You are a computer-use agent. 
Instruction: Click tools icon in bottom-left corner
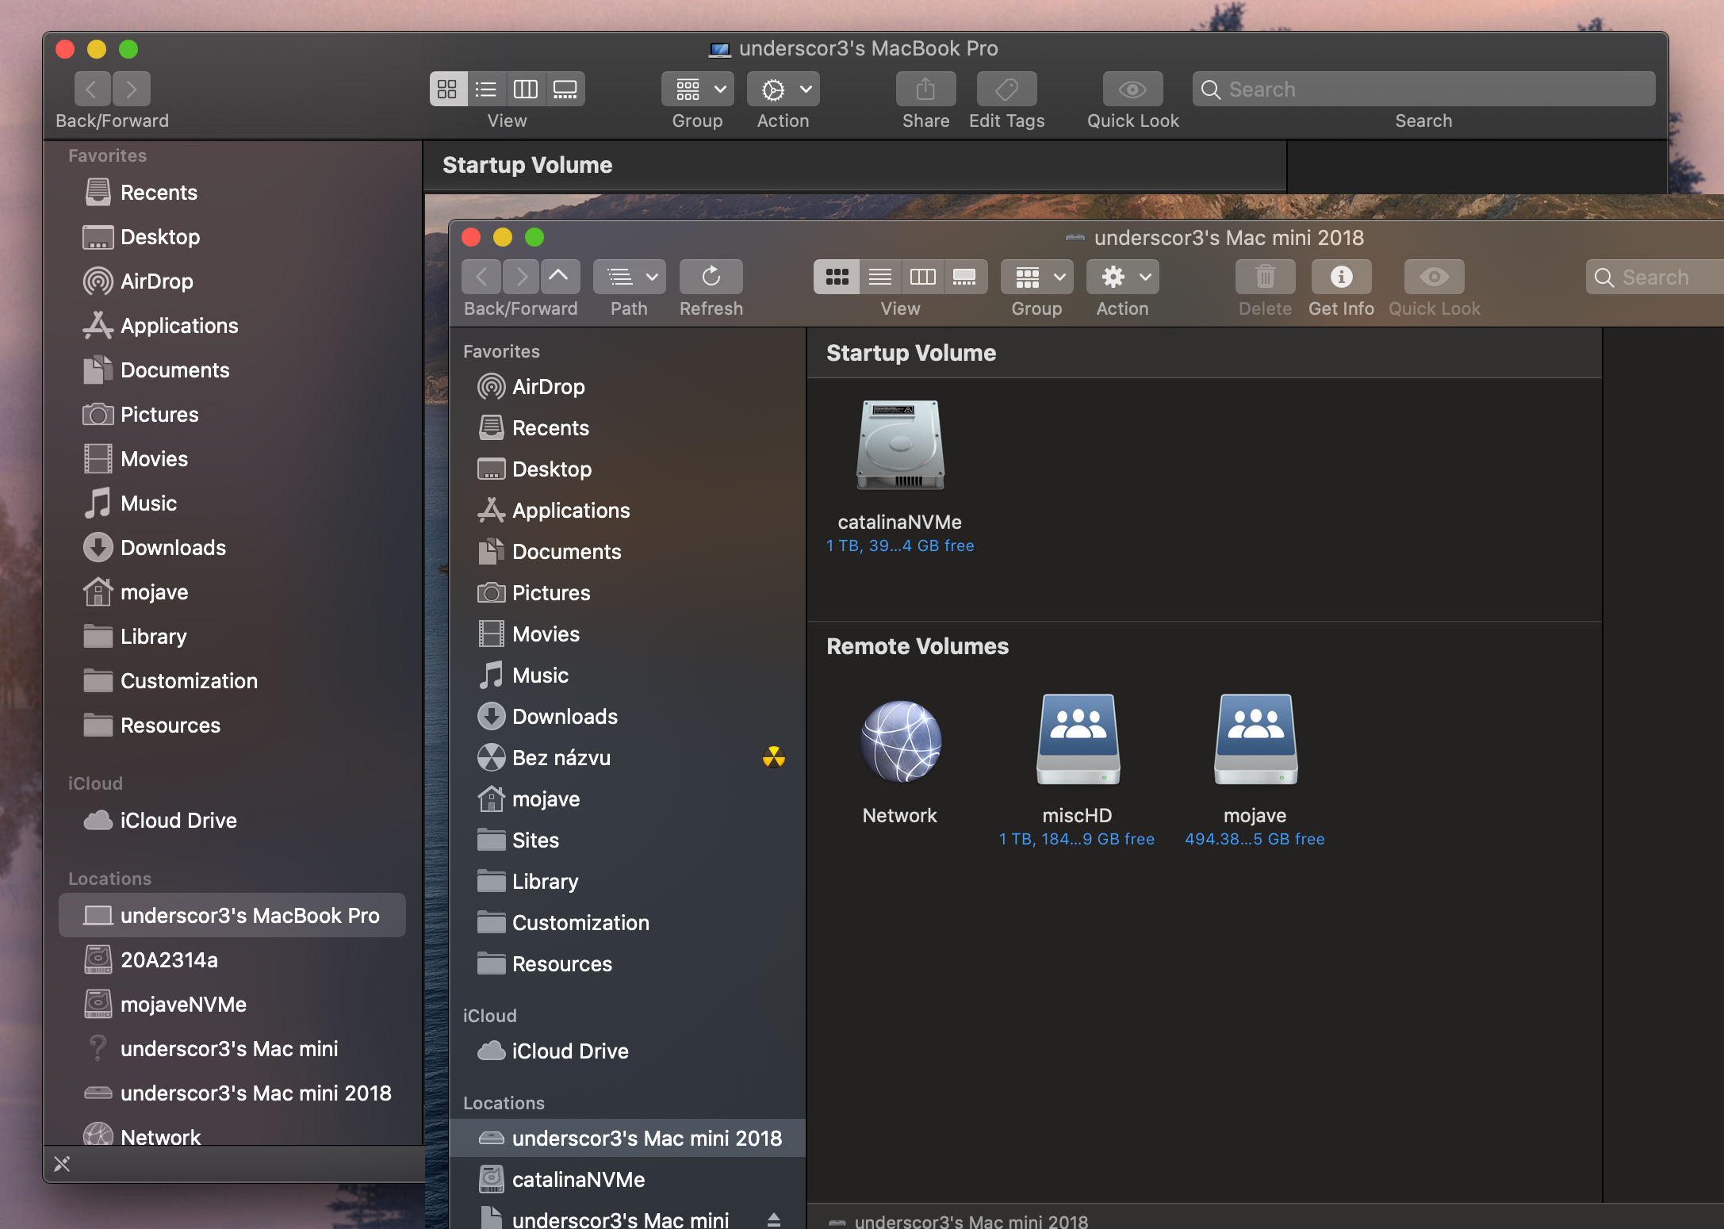[62, 1163]
